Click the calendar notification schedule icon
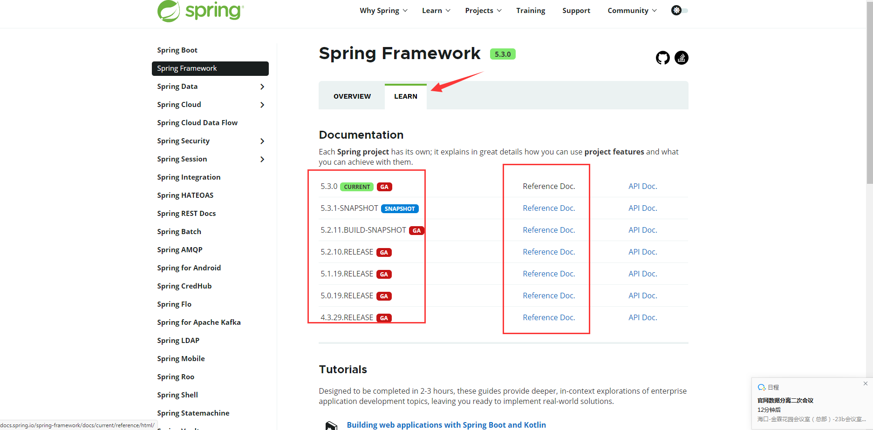Viewport: 873px width, 430px height. [762, 387]
